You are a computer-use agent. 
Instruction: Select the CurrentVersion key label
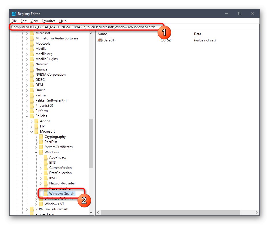click(x=60, y=168)
